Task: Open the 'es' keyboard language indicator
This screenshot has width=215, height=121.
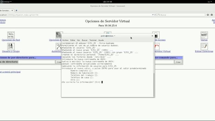Action: pyautogui.click(x=210, y=2)
